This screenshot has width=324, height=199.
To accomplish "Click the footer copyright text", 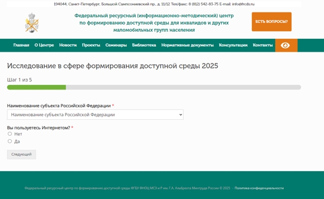I will (x=127, y=188).
